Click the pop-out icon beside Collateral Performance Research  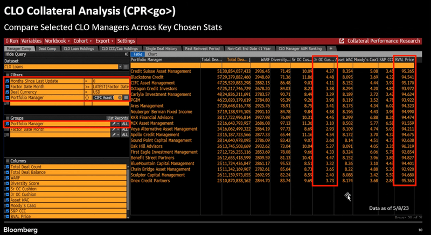[x=342, y=41]
